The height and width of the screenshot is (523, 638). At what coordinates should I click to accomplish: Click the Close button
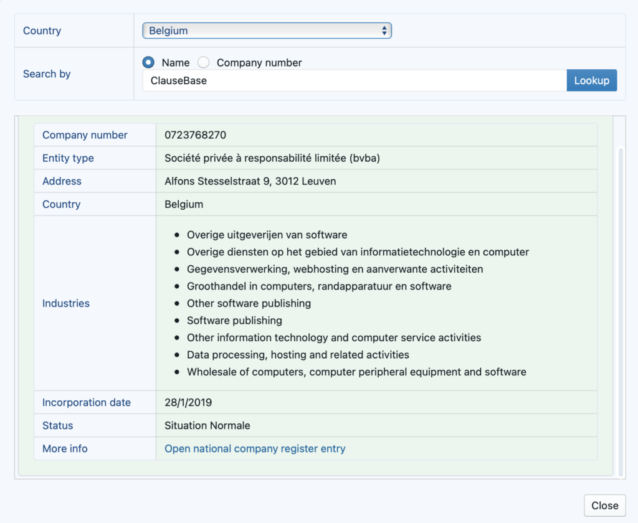(x=604, y=506)
